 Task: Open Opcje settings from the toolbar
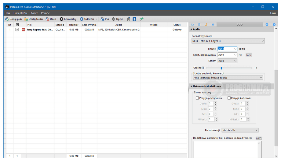tap(117, 19)
